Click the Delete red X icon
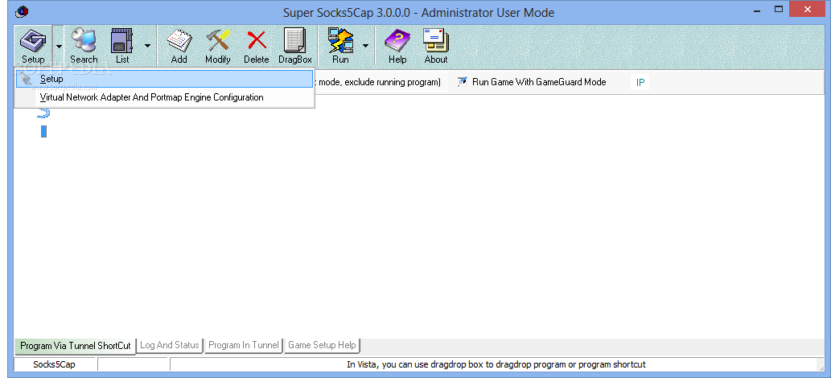Screen dimensions: 831x378 (257, 46)
